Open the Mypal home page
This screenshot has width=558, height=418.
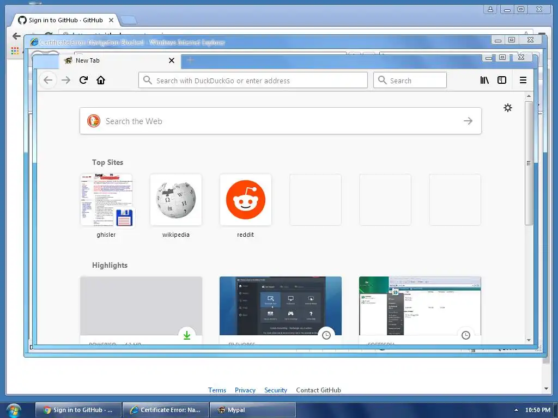tap(101, 80)
